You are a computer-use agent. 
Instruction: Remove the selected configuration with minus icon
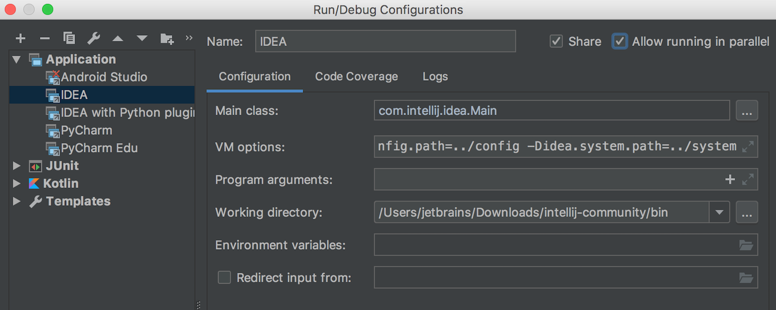(x=45, y=38)
